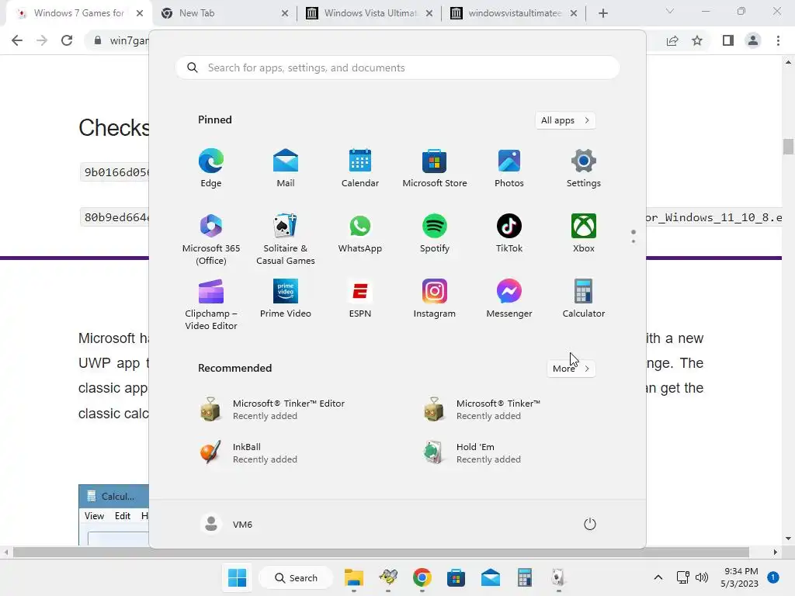
Task: Open Microsoft Store from pinned apps
Action: tap(435, 168)
